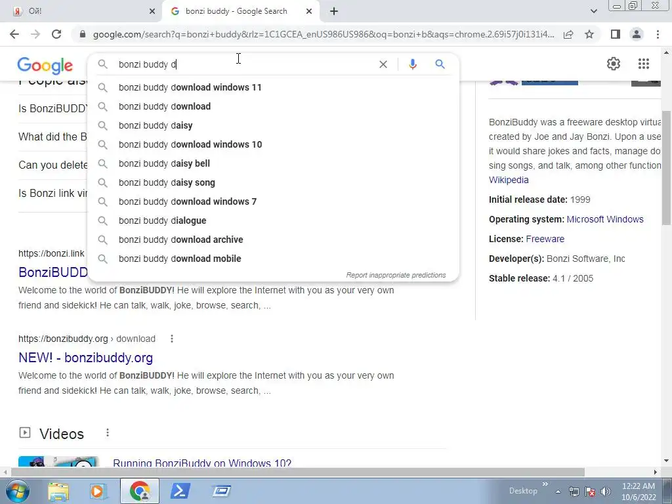The width and height of the screenshot is (672, 504).
Task: Submit search with blue magnifier icon
Action: click(440, 64)
